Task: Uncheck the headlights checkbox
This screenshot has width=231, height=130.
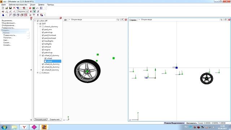Action: (43, 41)
